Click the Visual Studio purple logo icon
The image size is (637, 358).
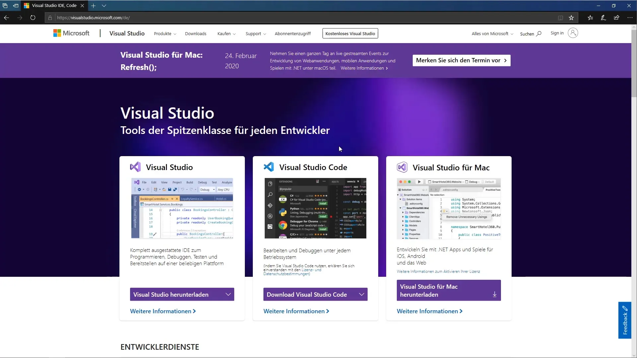[x=135, y=167]
